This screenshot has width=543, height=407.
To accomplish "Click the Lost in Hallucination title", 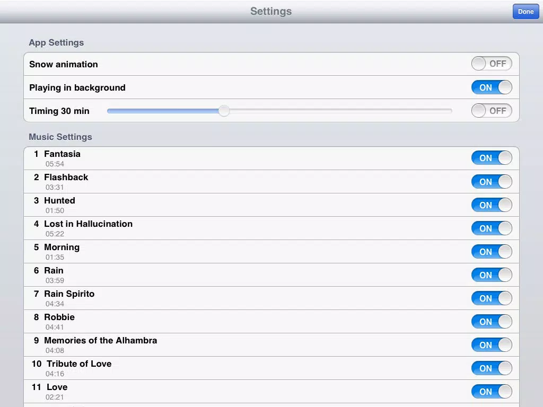I will [x=89, y=224].
